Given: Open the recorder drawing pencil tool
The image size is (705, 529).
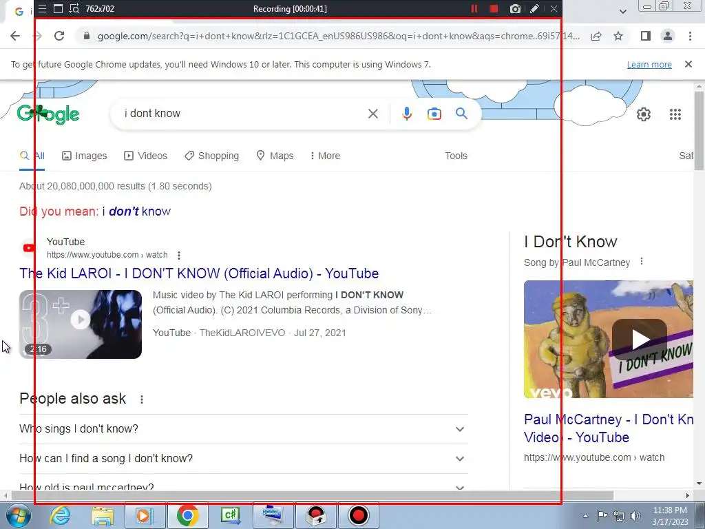Looking at the screenshot, I should pyautogui.click(x=534, y=8).
